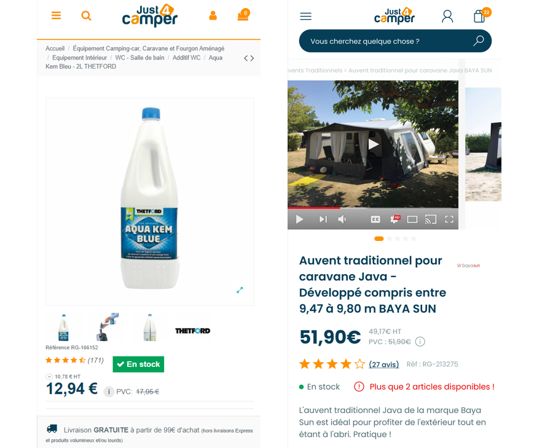The height and width of the screenshot is (448, 534).
Task: Open the orange user account icon
Action: 213,15
